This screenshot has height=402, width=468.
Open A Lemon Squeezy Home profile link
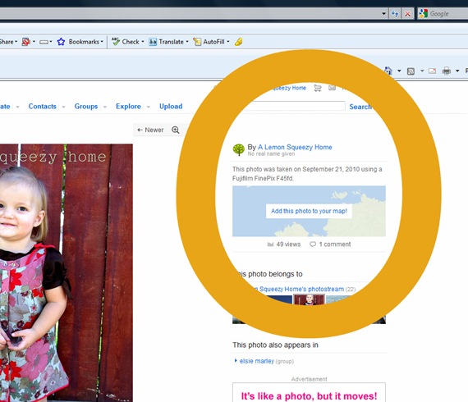(x=295, y=147)
